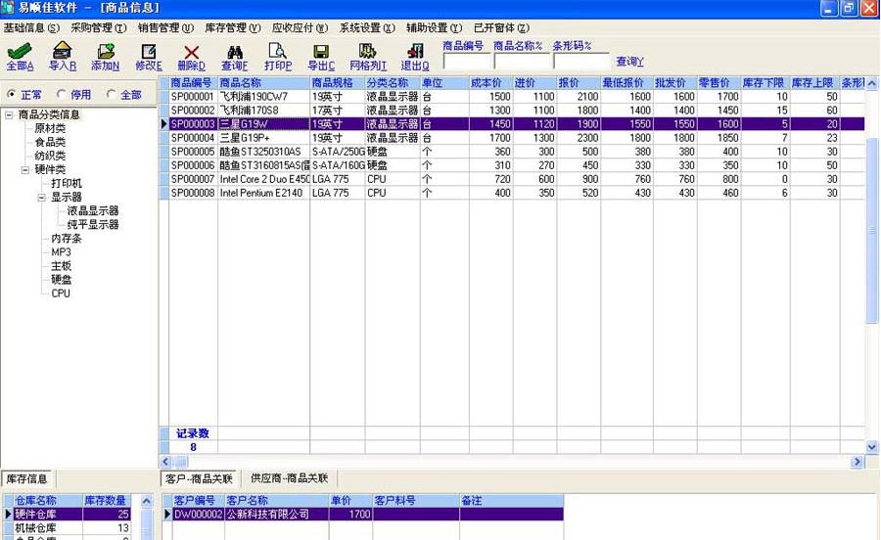The image size is (881, 540).
Task: Sort by the 零售价 column header
Action: 719,82
